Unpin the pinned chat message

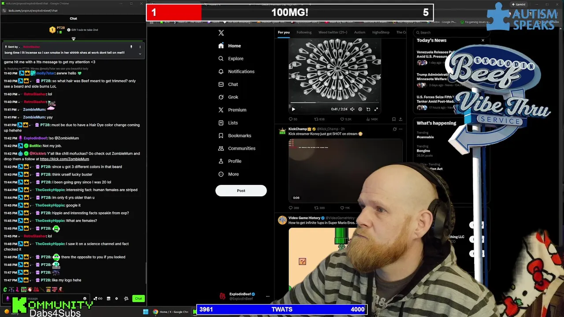coord(131,47)
